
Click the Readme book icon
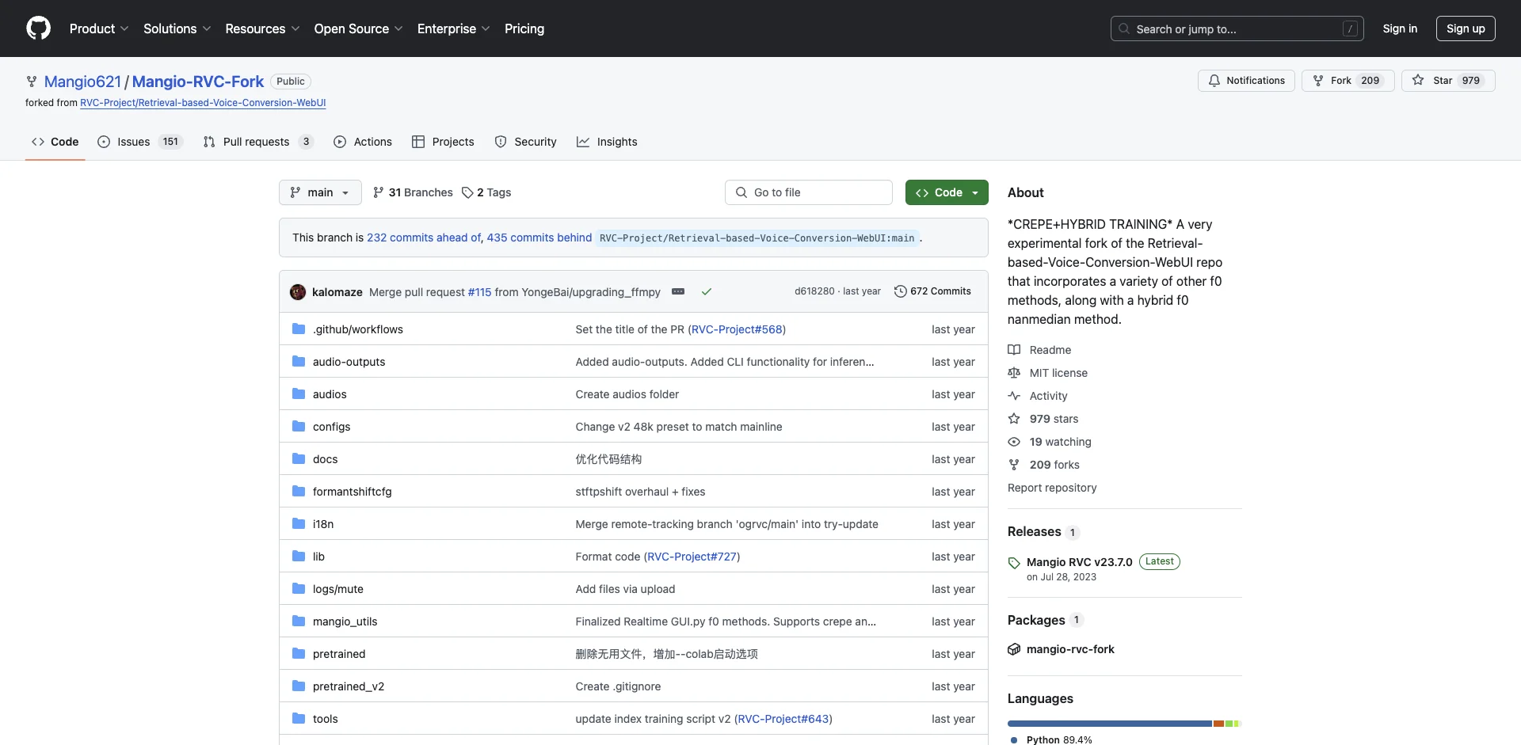(1014, 350)
